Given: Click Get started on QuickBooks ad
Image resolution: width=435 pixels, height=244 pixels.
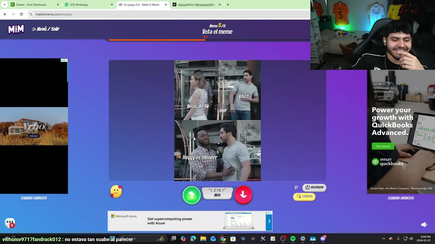Looking at the screenshot, I should (383, 146).
